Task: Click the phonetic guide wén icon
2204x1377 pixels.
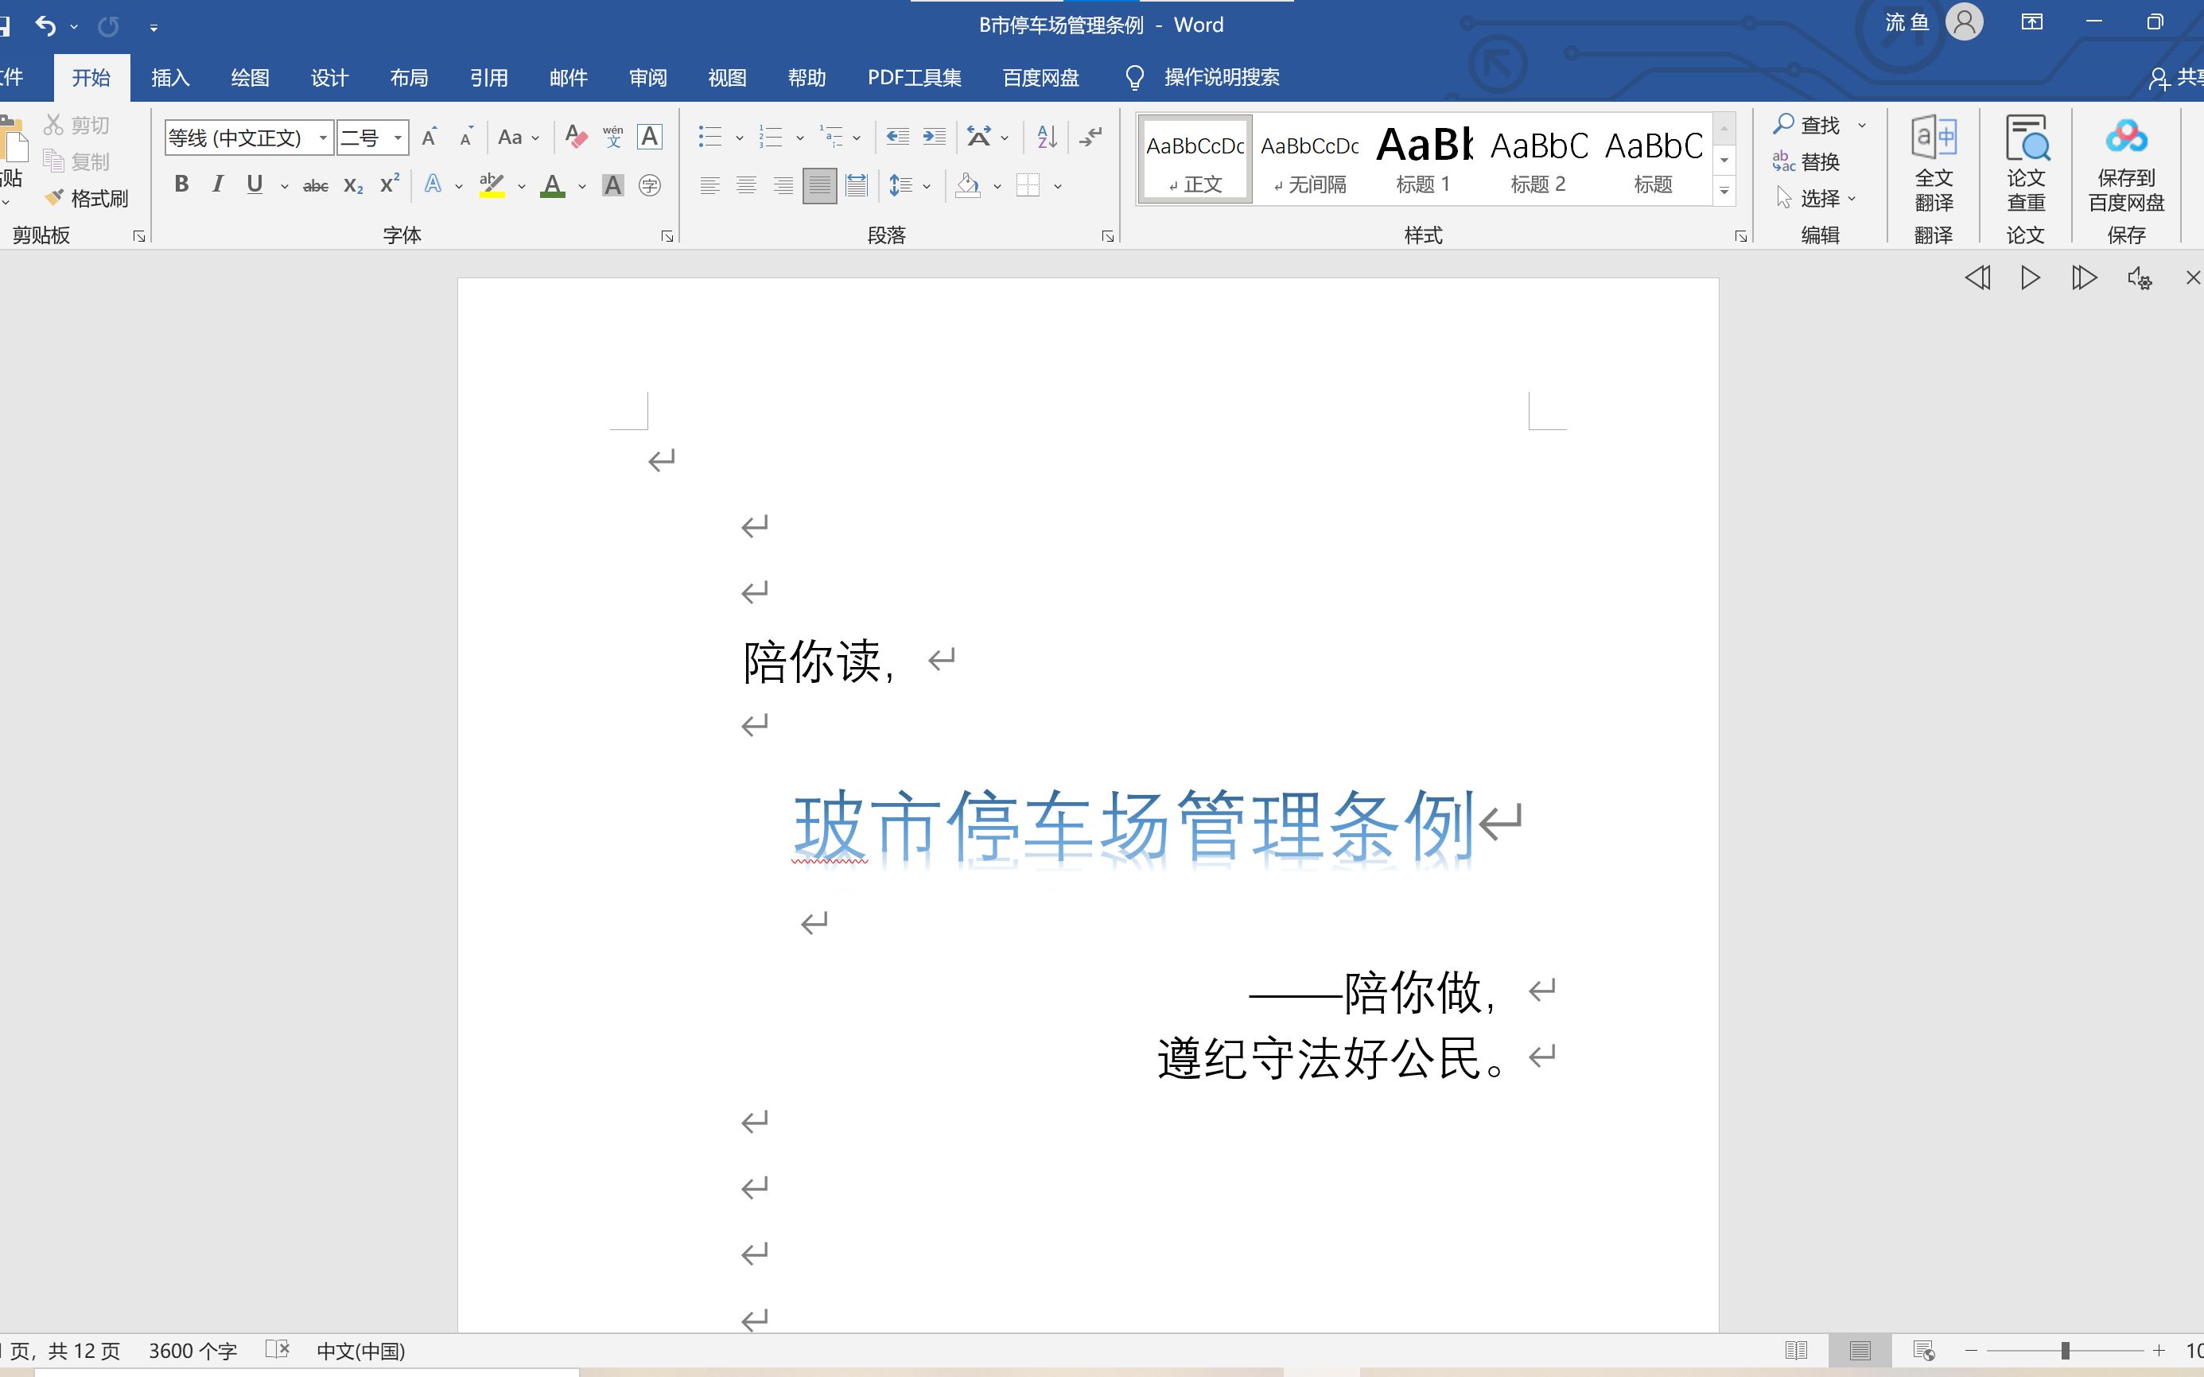Action: pyautogui.click(x=613, y=138)
